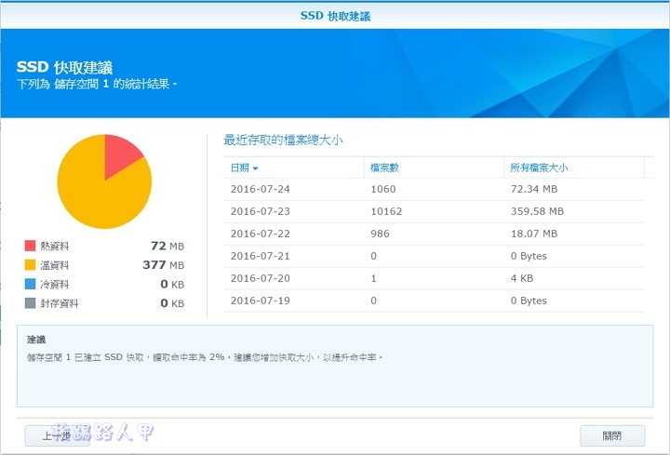Viewport: 670px width, 455px height.
Task: Pick the 2016-07-20 row
Action: coord(434,279)
